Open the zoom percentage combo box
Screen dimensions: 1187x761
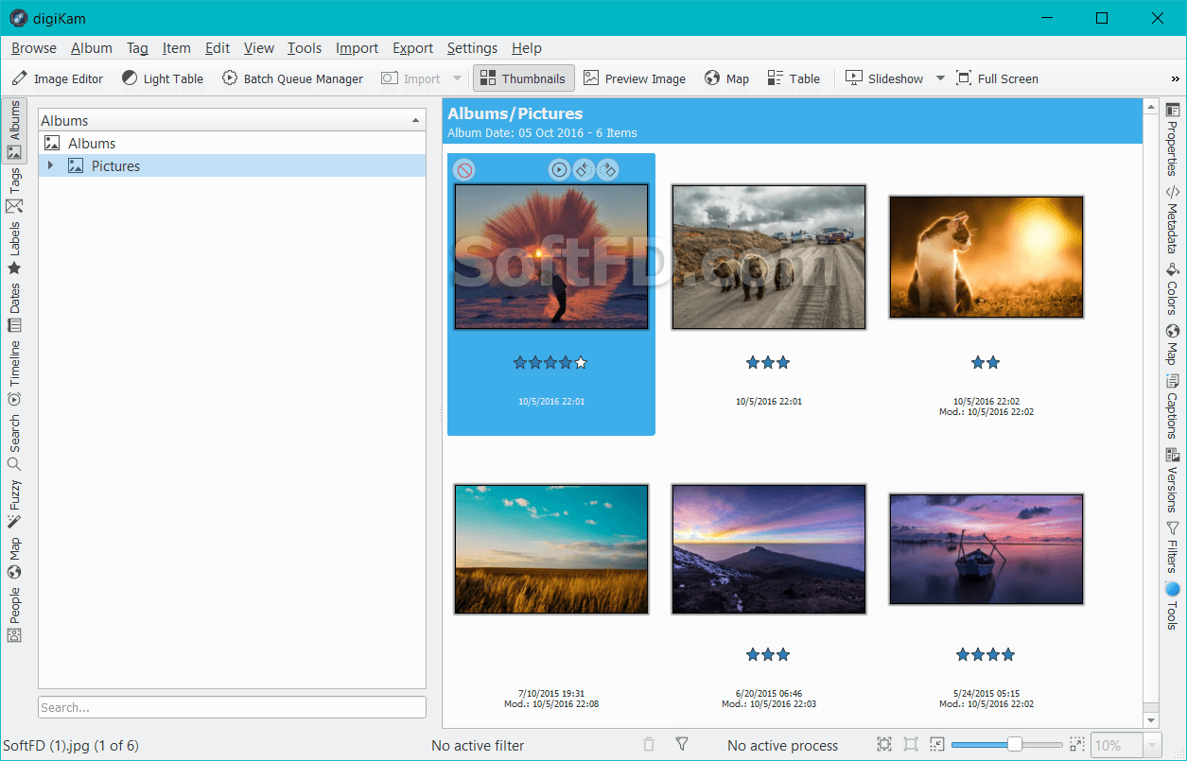click(x=1126, y=745)
